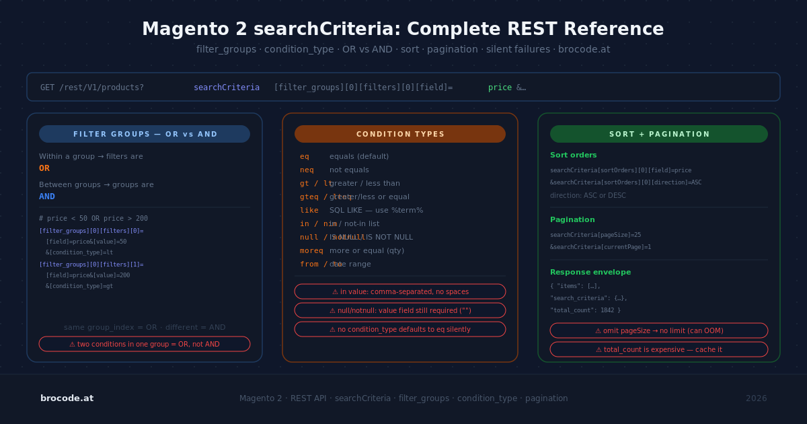Select the 'SORT + PAGINATION' header pill
This screenshot has width=807, height=424.
click(x=659, y=134)
